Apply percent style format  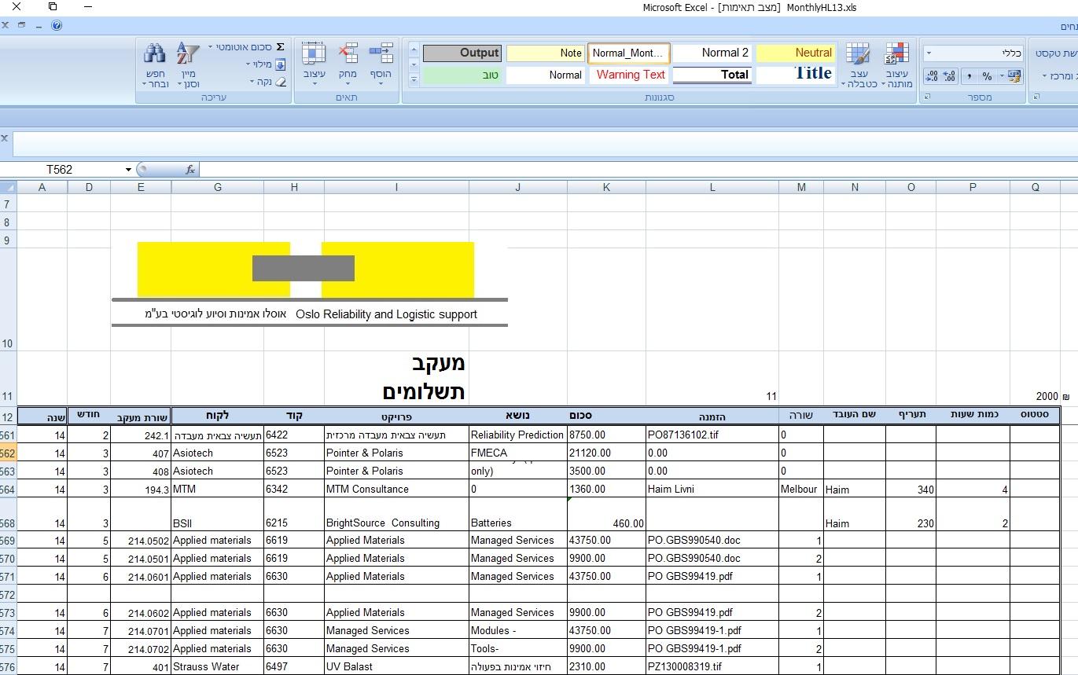(987, 76)
